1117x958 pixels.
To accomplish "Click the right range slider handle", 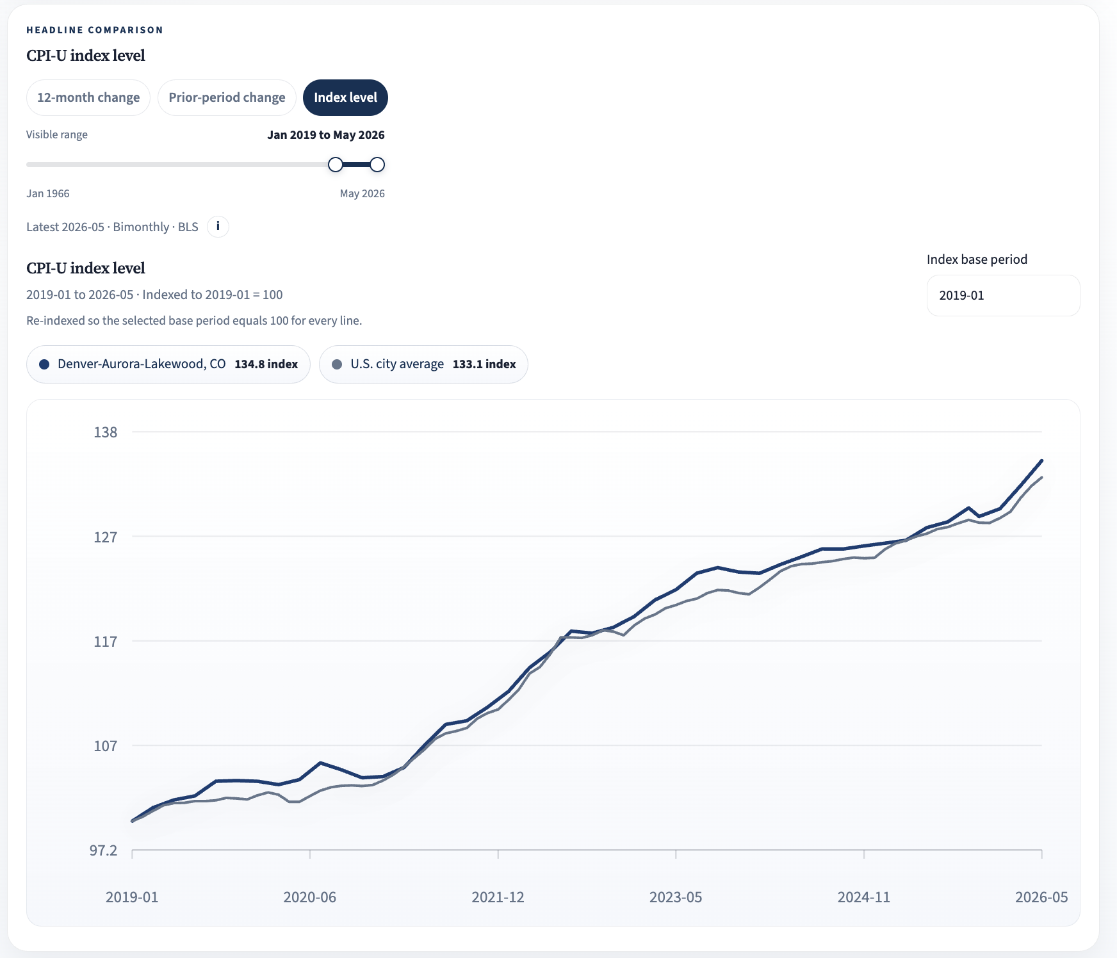I will point(378,165).
